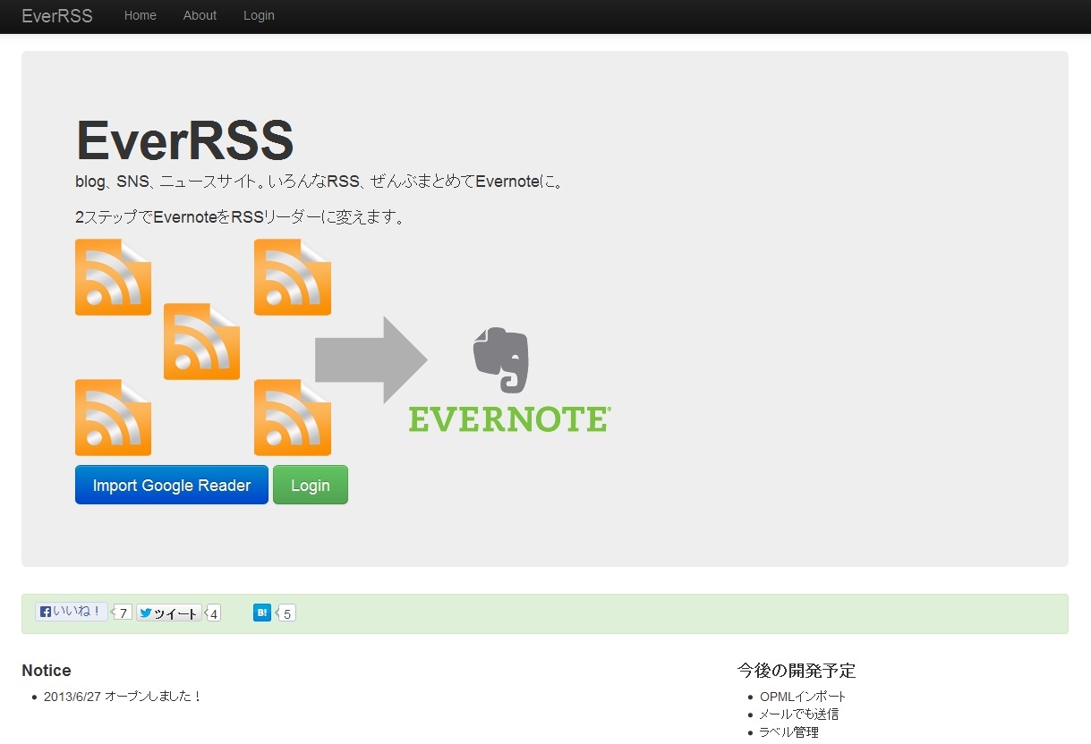Open the Home menu item
Viewport: 1091px width, 744px height.
141,15
